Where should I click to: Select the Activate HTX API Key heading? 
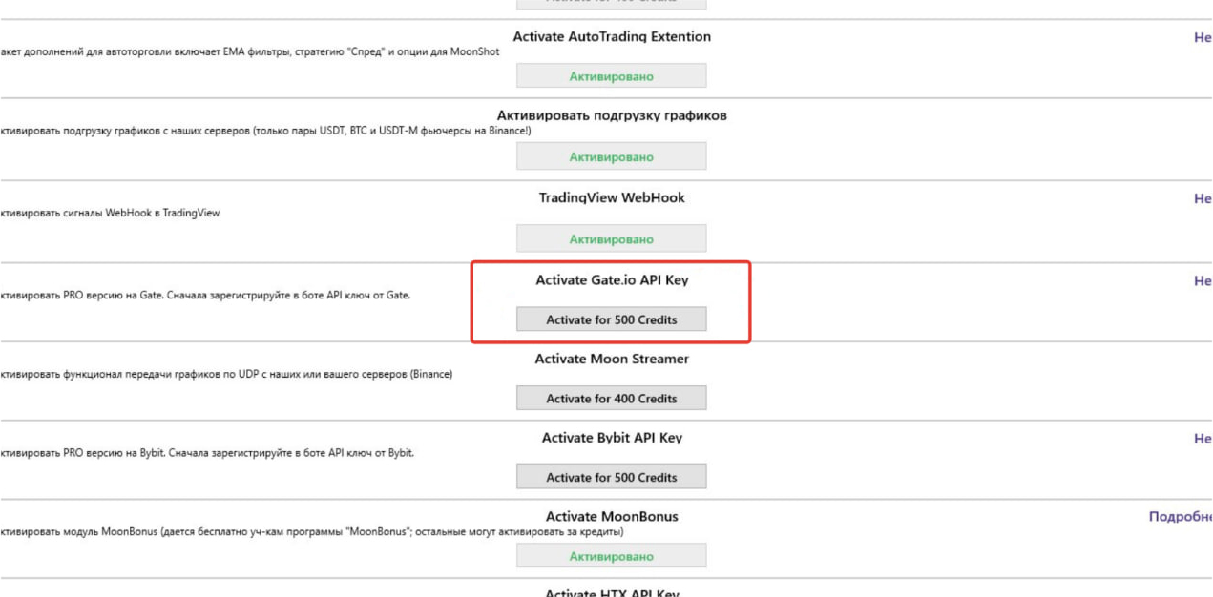click(612, 593)
